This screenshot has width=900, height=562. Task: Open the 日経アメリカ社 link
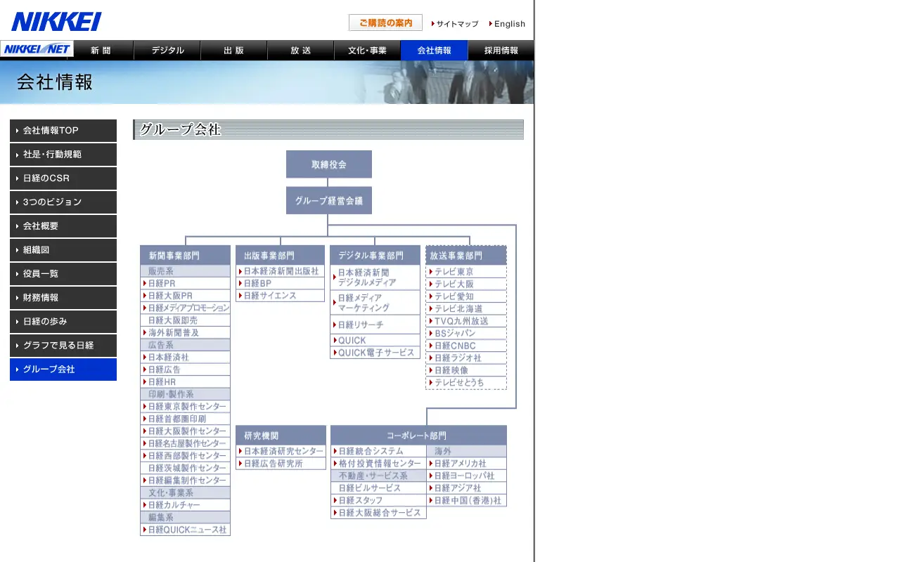467,464
